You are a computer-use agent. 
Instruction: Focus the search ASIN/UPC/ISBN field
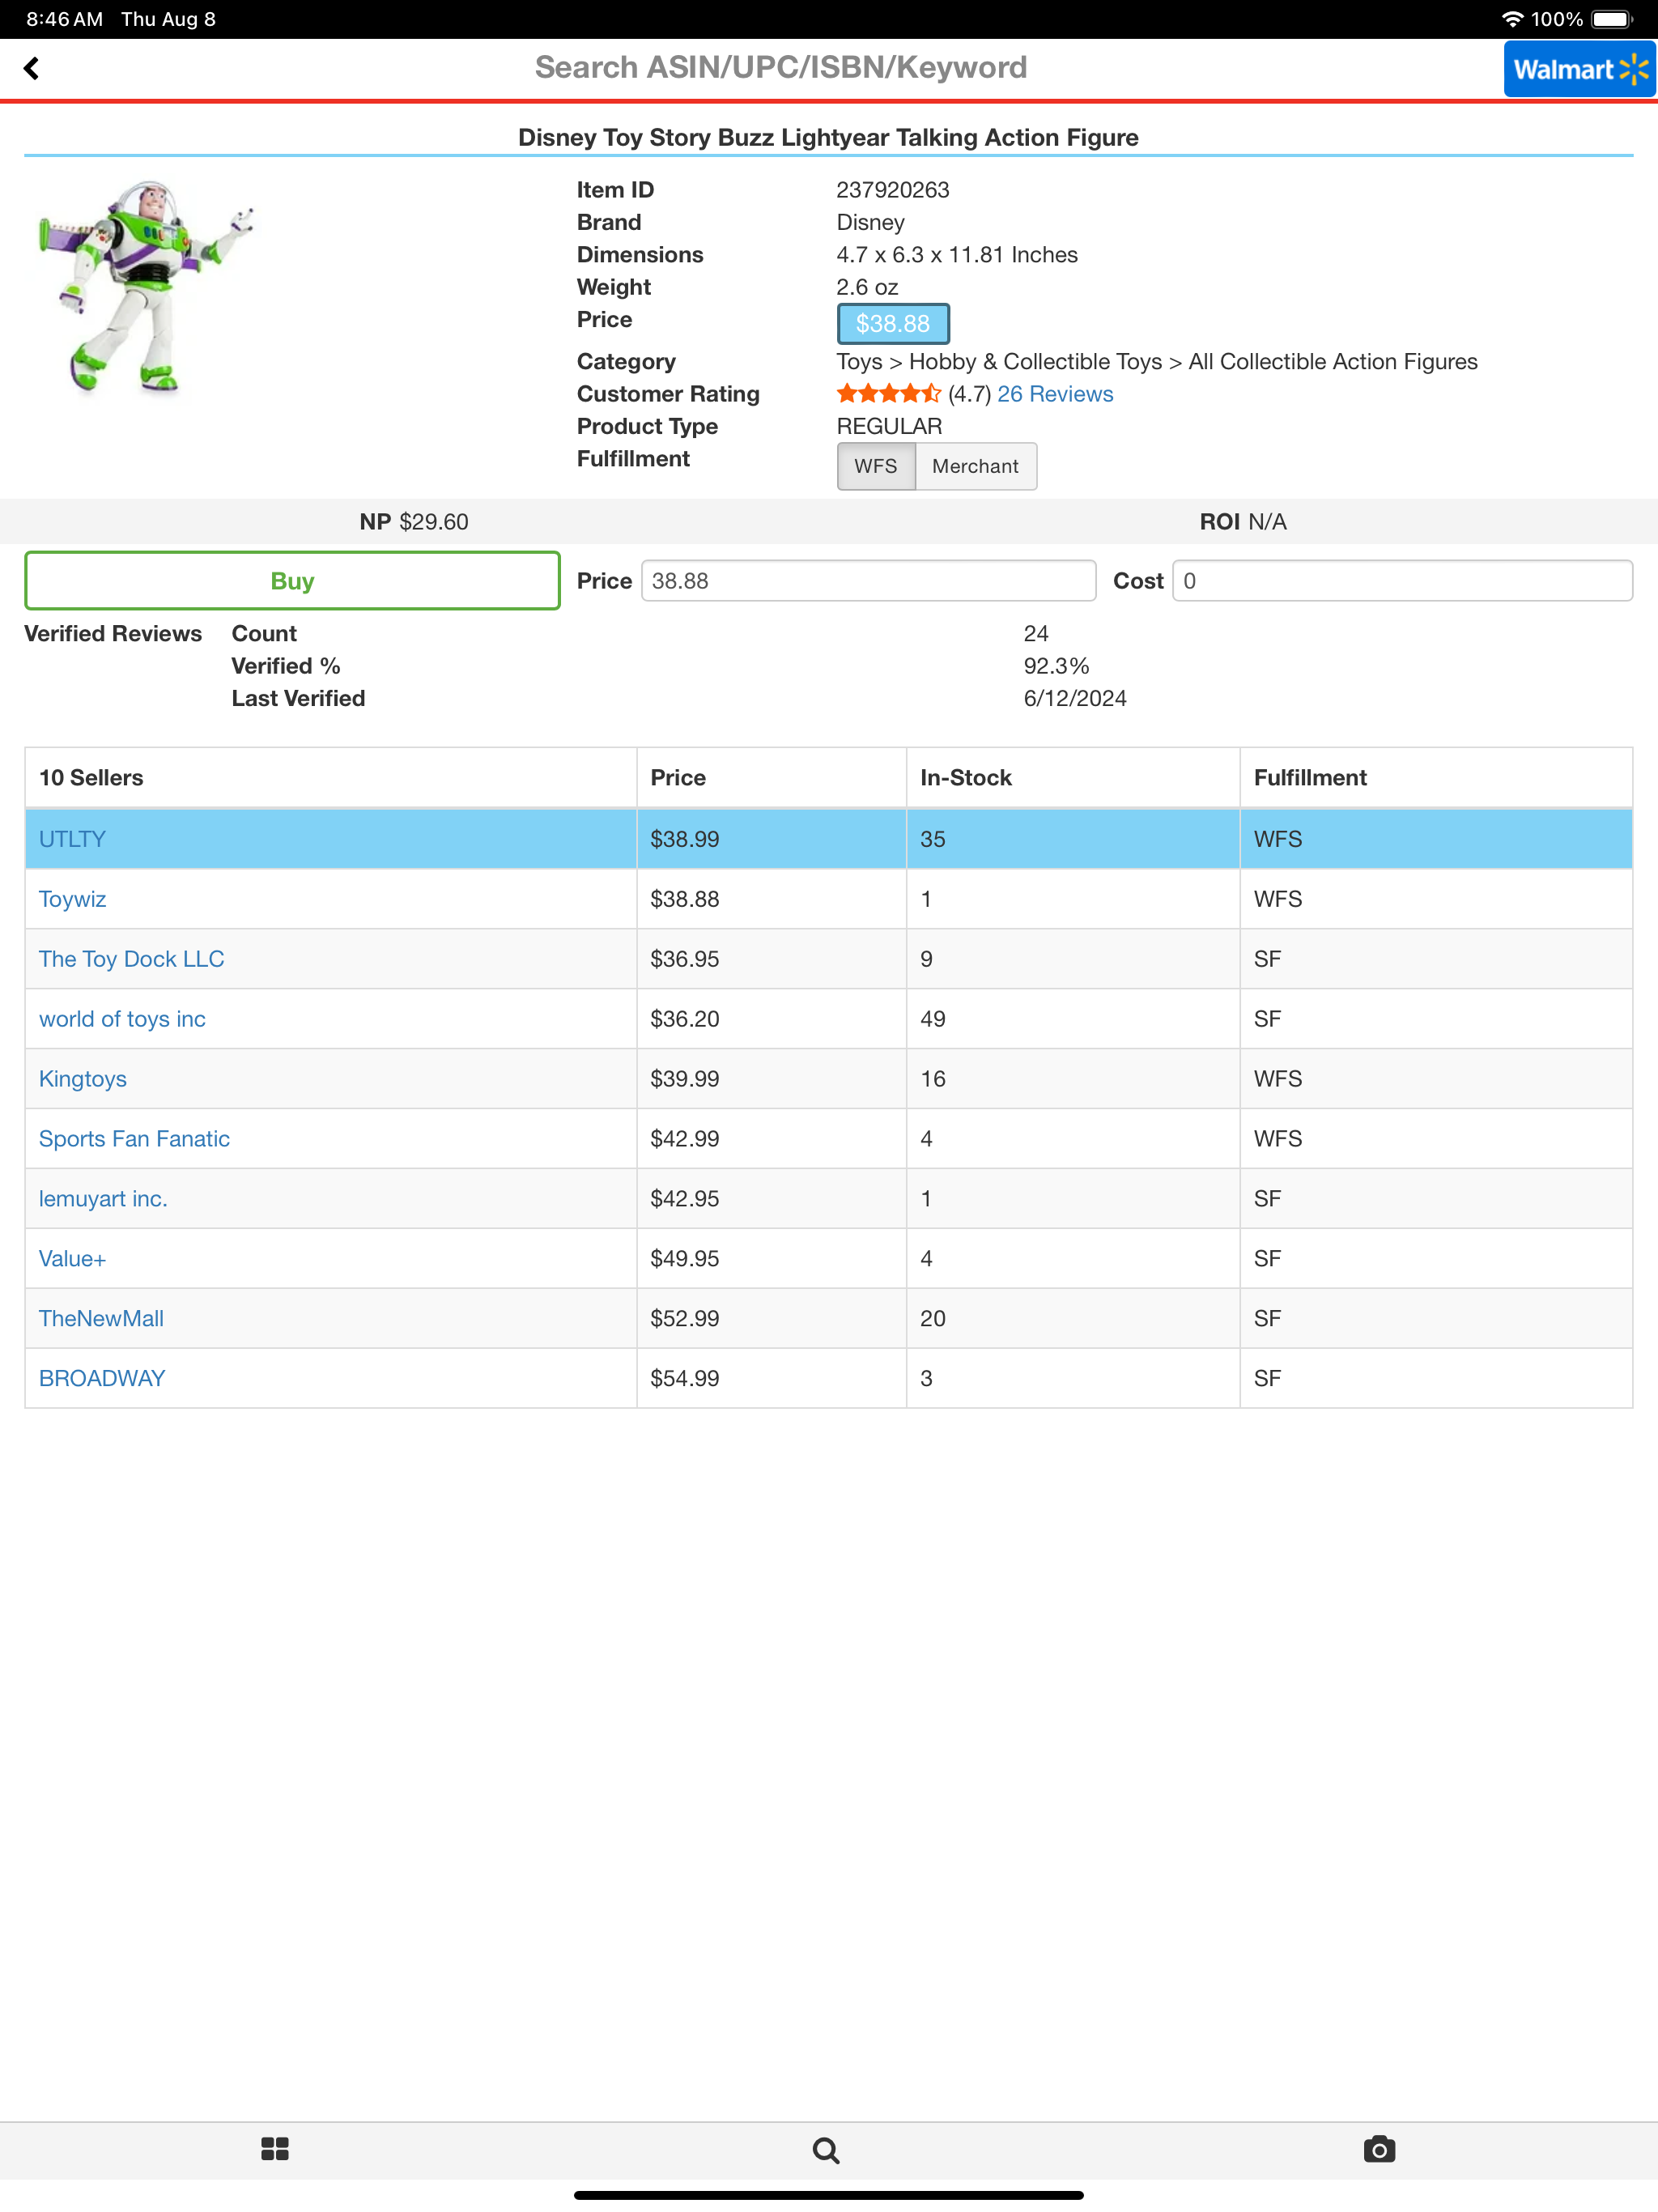780,68
